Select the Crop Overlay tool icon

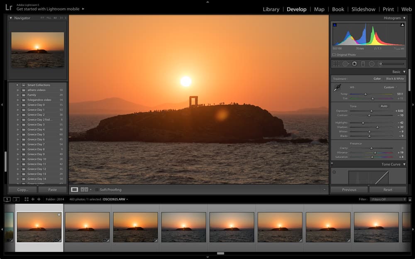pyautogui.click(x=337, y=64)
